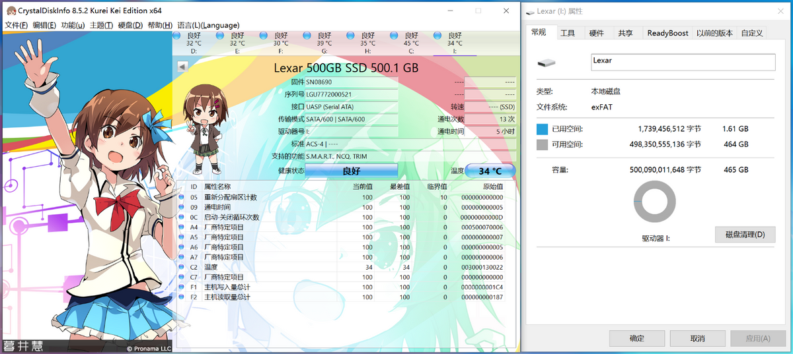This screenshot has height=354, width=793.
Task: Click the 支持的功能 S.M.A.R.T., NCQ, TRIM field
Action: pos(410,157)
